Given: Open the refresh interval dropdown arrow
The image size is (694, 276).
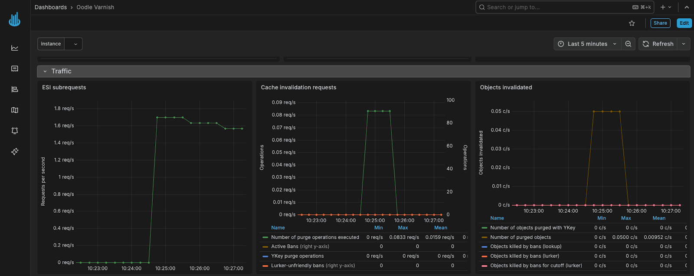Looking at the screenshot, I should (684, 44).
